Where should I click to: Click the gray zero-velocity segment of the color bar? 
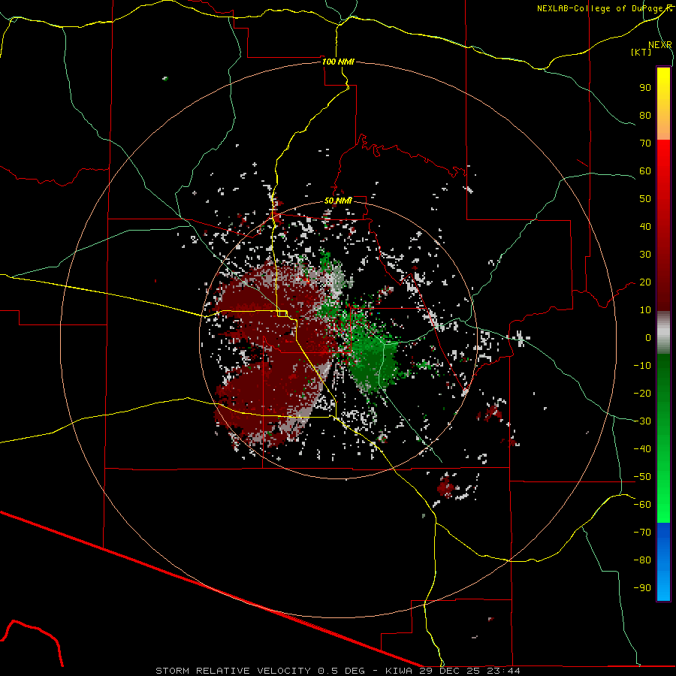click(x=663, y=333)
